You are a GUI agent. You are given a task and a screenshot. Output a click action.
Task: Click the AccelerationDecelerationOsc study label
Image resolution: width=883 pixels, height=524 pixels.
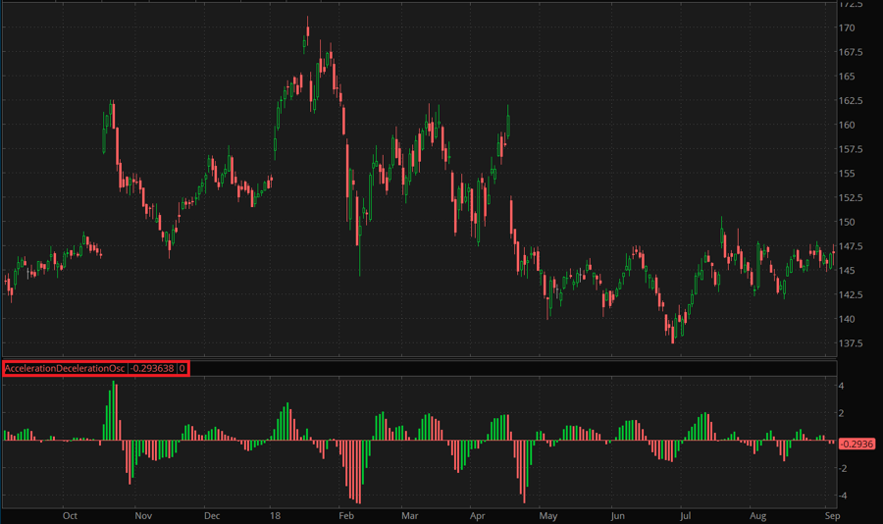[65, 369]
